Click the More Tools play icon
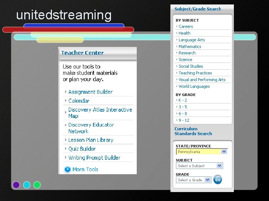The image size is (269, 201). pos(68,169)
